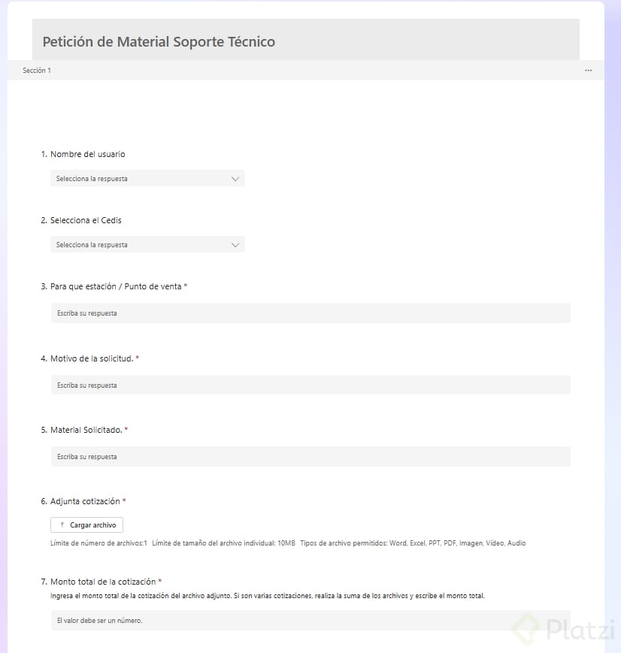This screenshot has height=653, width=621.
Task: Select the Sección 1 header label
Action: click(x=37, y=71)
